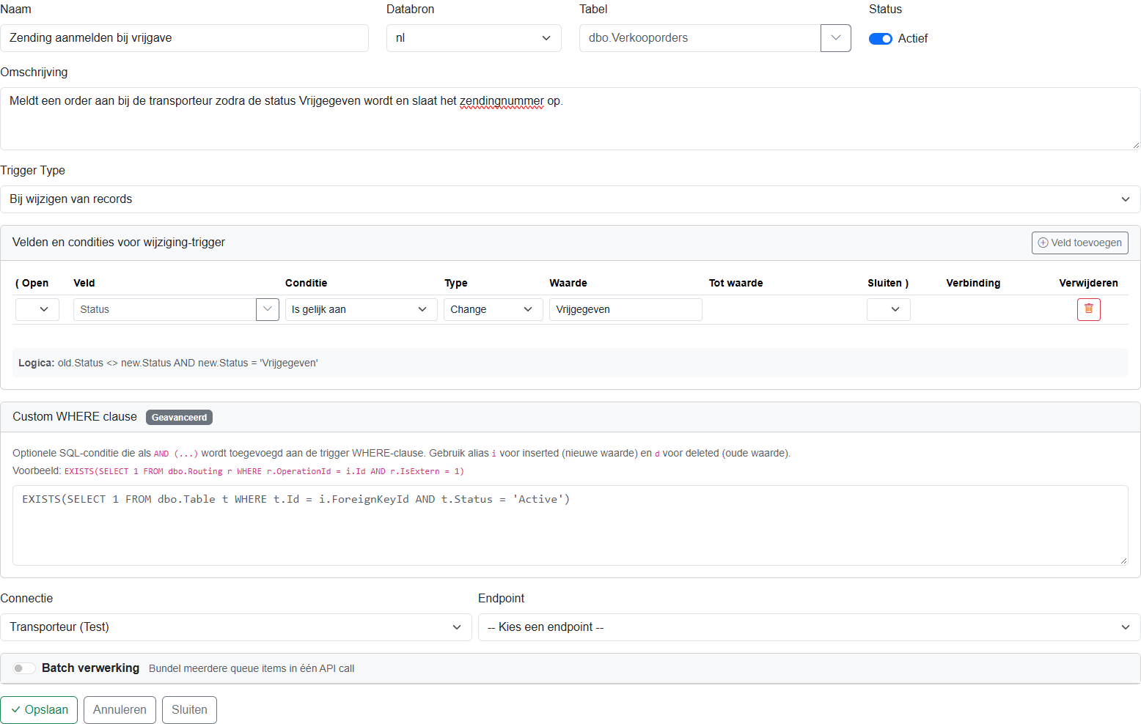Click the 'Tot waarde' column header
Viewport: 1141px width, 724px height.
click(735, 283)
